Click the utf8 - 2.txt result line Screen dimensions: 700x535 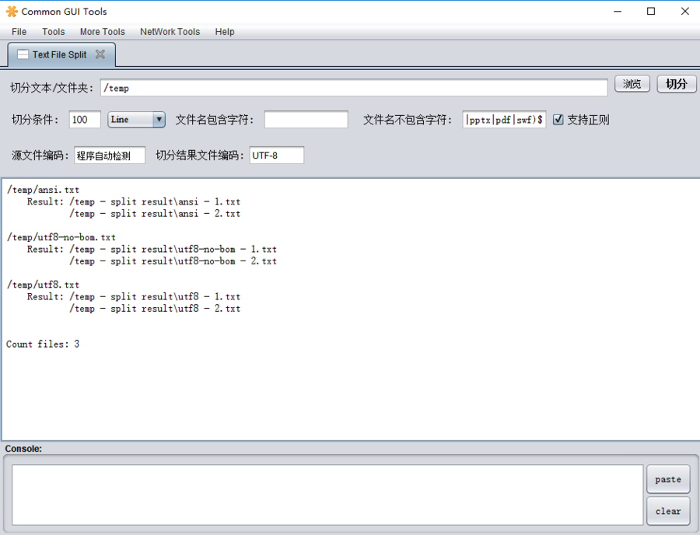[155, 309]
